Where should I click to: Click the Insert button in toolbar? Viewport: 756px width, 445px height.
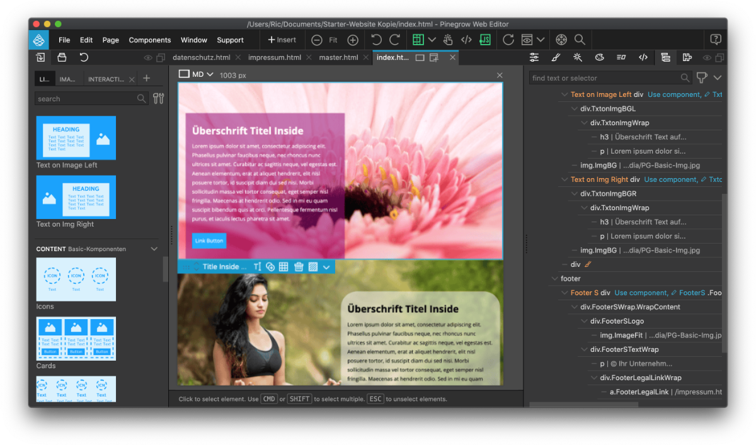(282, 40)
